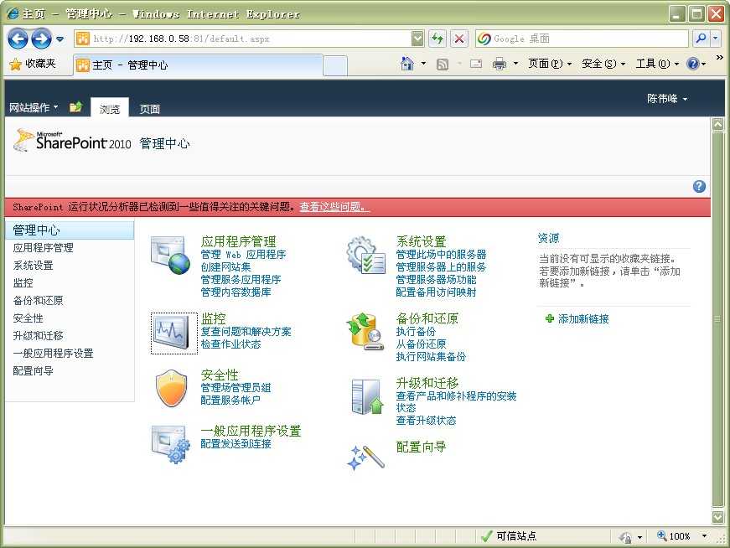The height and width of the screenshot is (548, 730).
Task: Click the 一般应用程序设置 gears window icon
Action: 171,444
